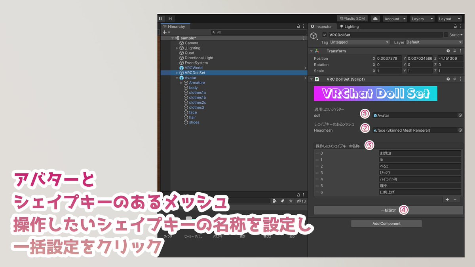Select body under Avatar
475x267 pixels.
[193, 87]
